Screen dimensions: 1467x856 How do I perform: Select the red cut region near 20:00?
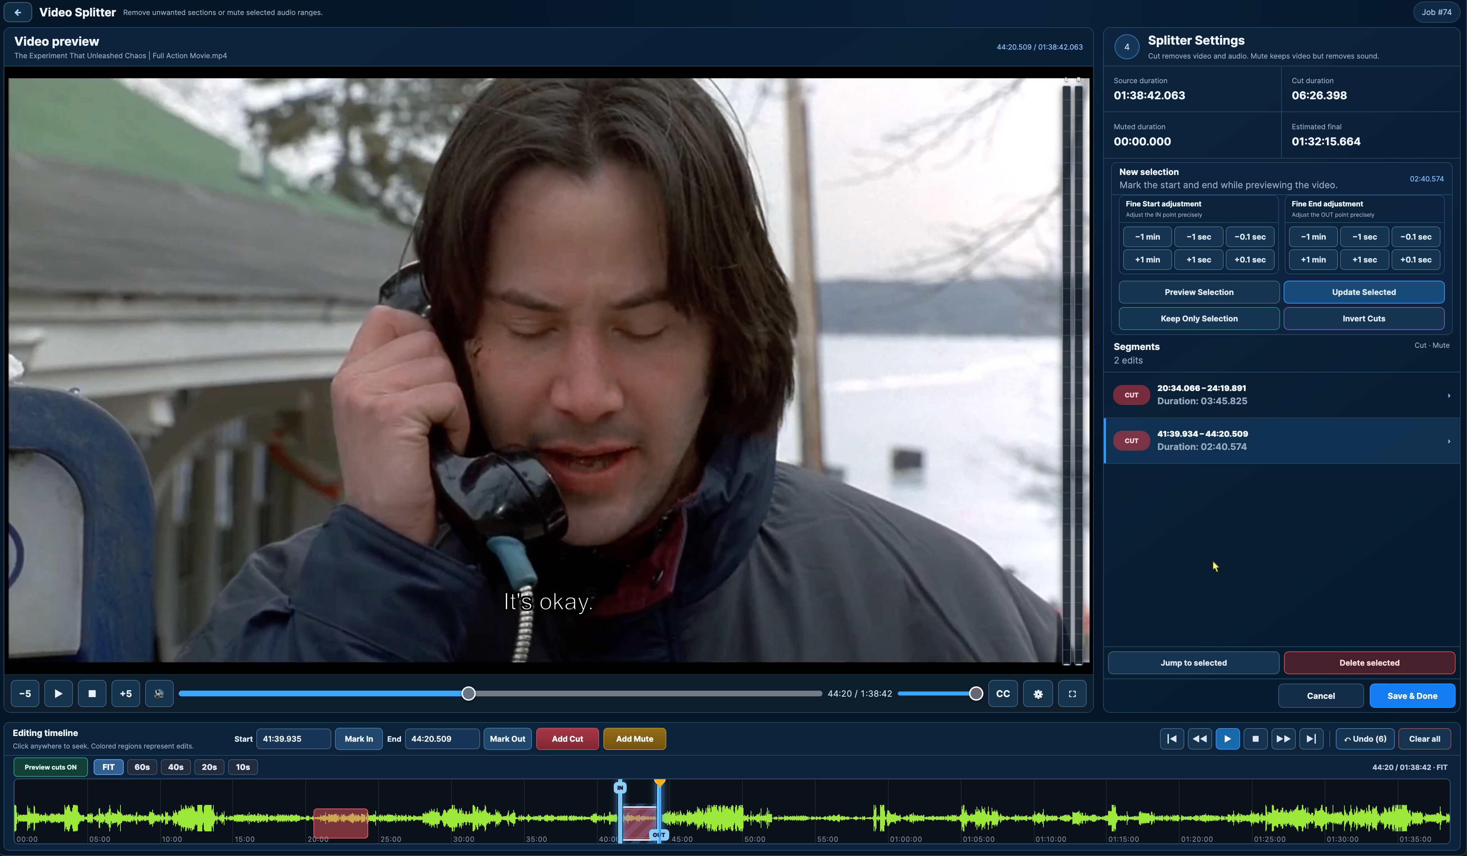[x=341, y=823]
